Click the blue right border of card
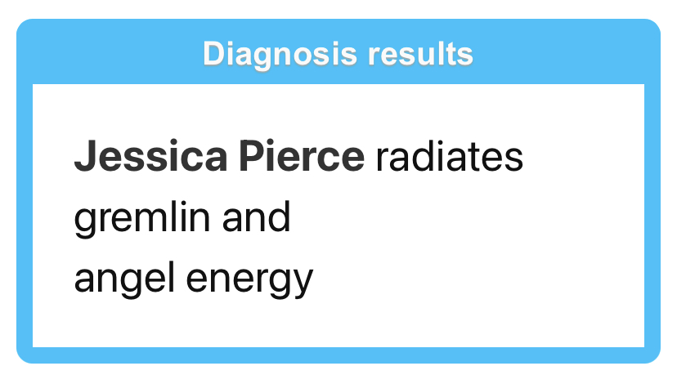 click(x=652, y=216)
